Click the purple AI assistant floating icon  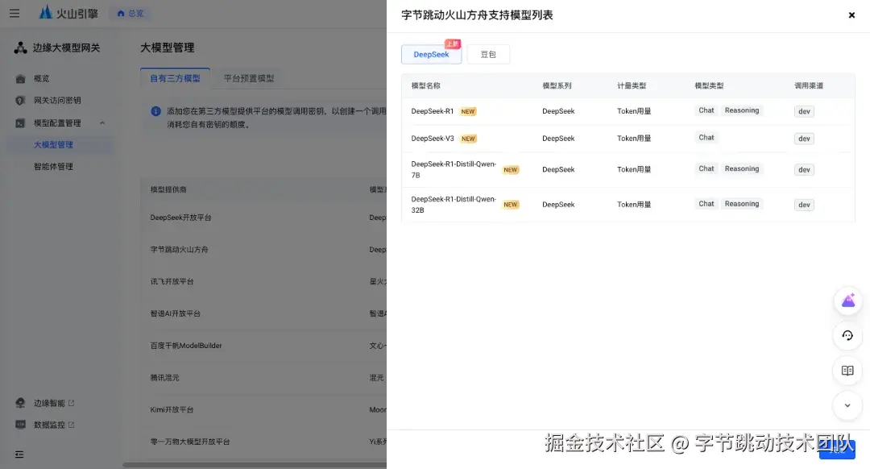click(x=847, y=301)
